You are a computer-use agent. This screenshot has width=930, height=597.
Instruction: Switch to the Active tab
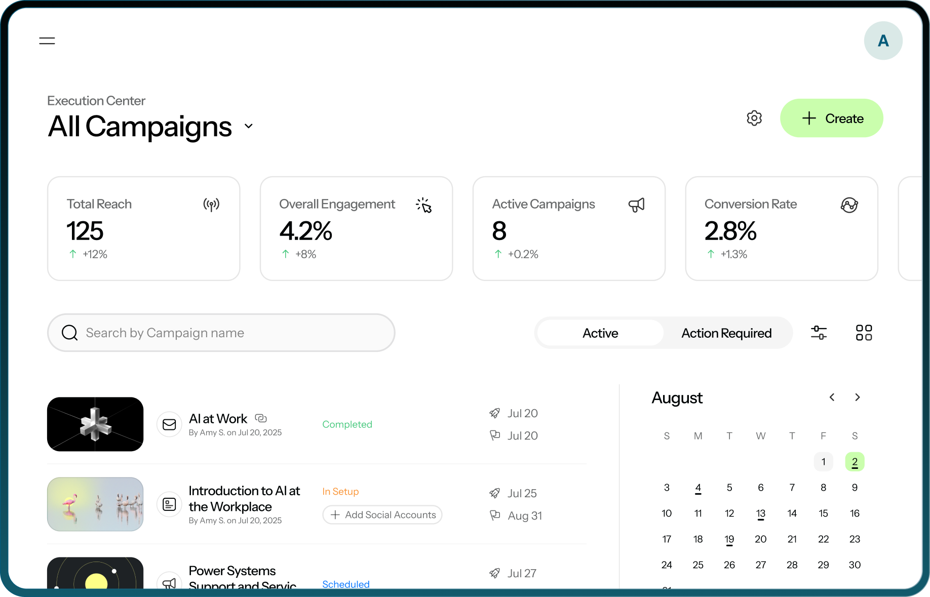(600, 333)
